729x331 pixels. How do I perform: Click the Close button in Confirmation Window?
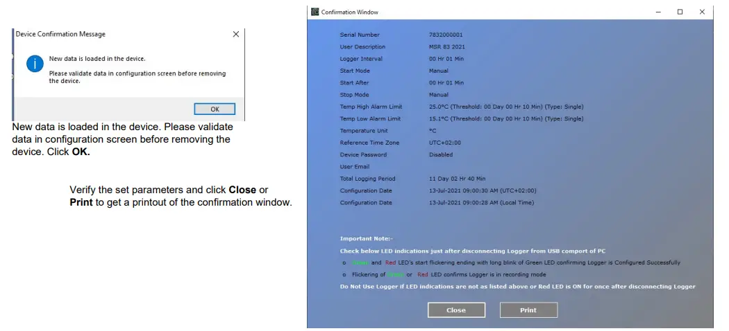456,310
